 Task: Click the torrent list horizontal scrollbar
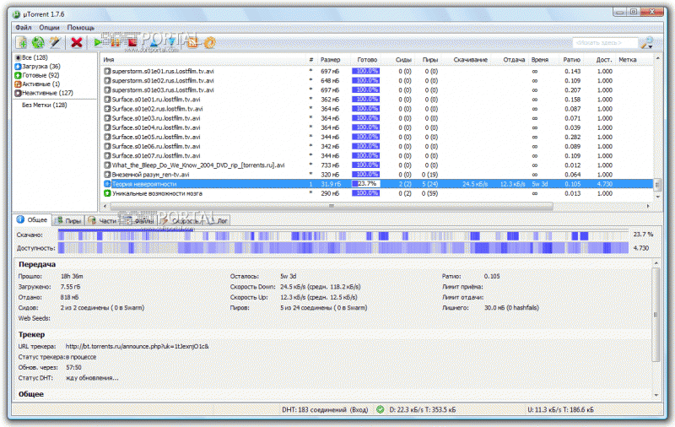click(x=332, y=206)
